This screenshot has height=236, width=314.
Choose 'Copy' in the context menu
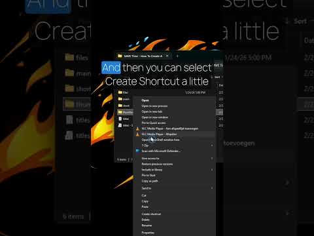coord(175,201)
